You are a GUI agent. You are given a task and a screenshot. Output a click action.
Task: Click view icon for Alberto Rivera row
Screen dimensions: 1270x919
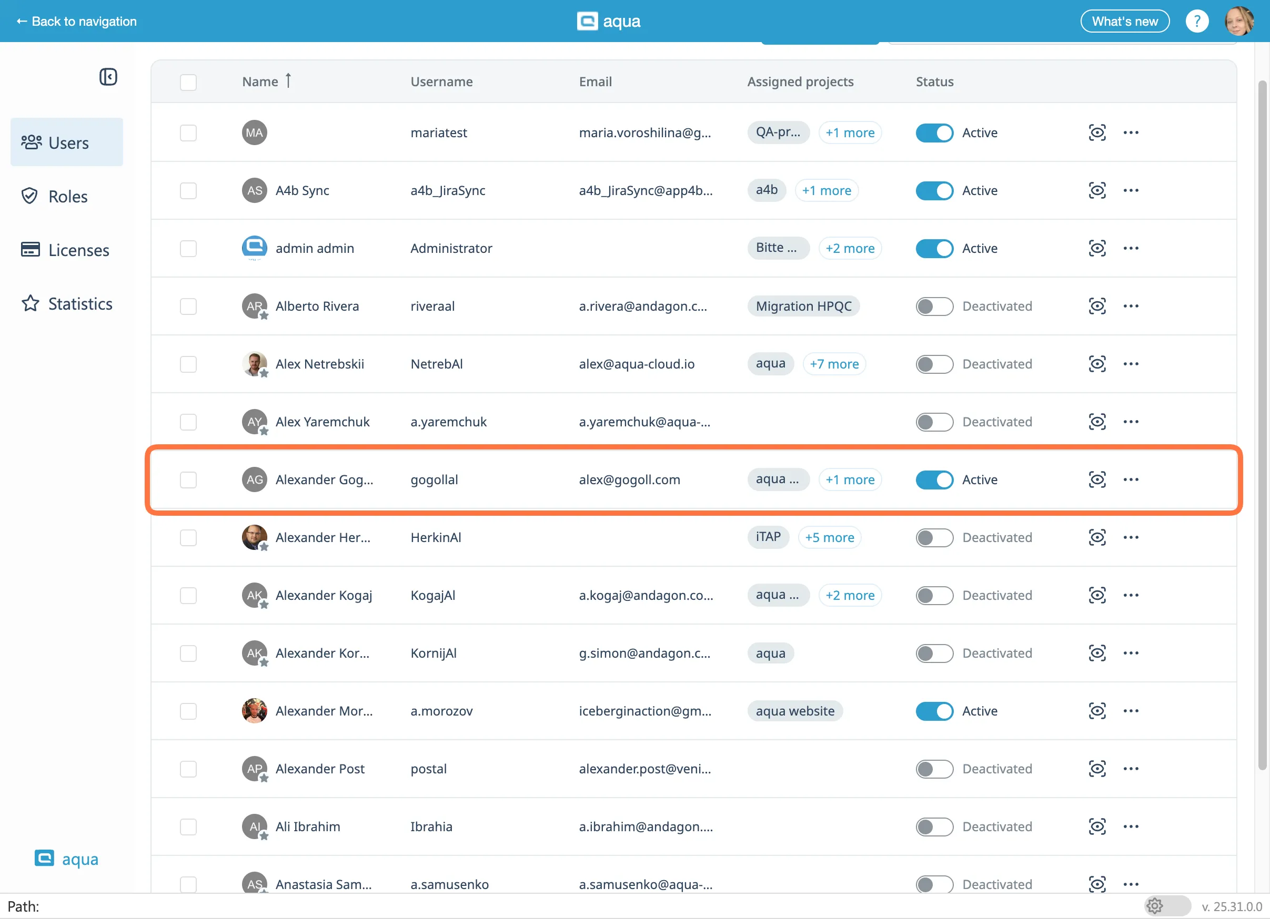pyautogui.click(x=1097, y=306)
